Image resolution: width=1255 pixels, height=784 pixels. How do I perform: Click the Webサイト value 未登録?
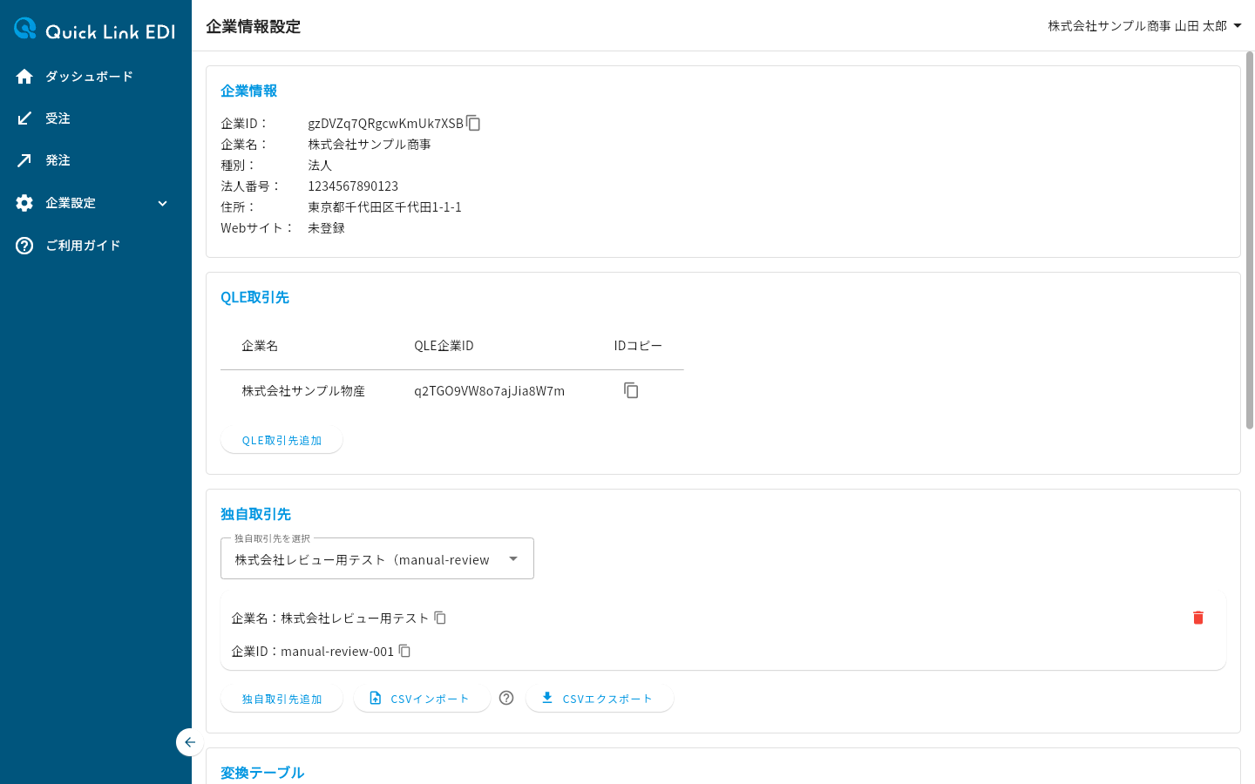(326, 227)
